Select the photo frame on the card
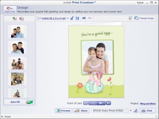159x119 pixels. [x=97, y=57]
